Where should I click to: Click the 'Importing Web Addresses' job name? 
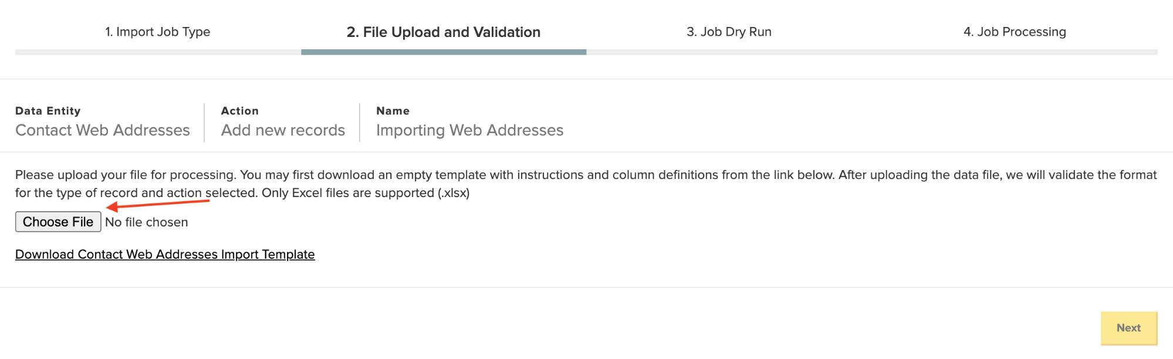pos(469,130)
